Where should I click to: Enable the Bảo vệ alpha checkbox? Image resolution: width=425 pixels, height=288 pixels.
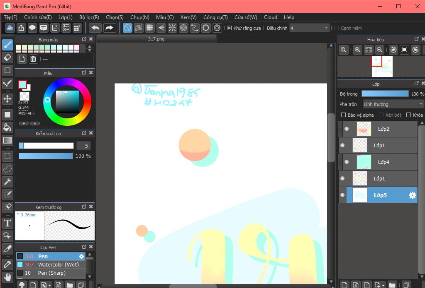pos(343,115)
